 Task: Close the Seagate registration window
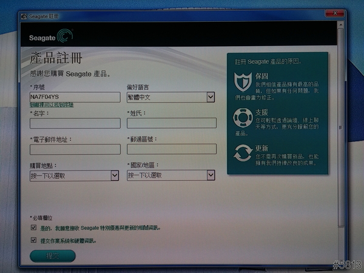335,13
